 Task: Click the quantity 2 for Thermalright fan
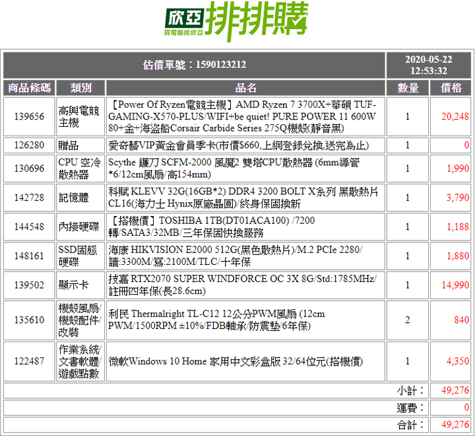[408, 320]
